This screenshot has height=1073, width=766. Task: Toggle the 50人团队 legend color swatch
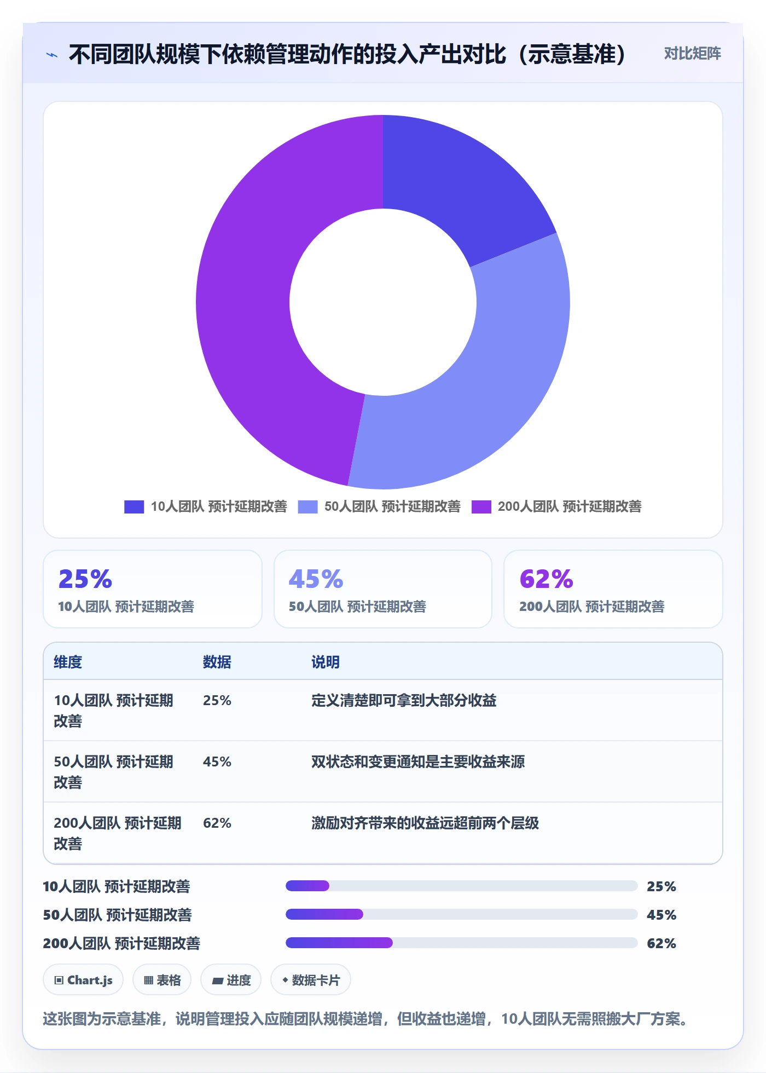(x=307, y=507)
